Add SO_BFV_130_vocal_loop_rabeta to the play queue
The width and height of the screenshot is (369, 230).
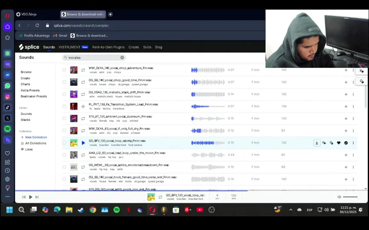[324, 143]
